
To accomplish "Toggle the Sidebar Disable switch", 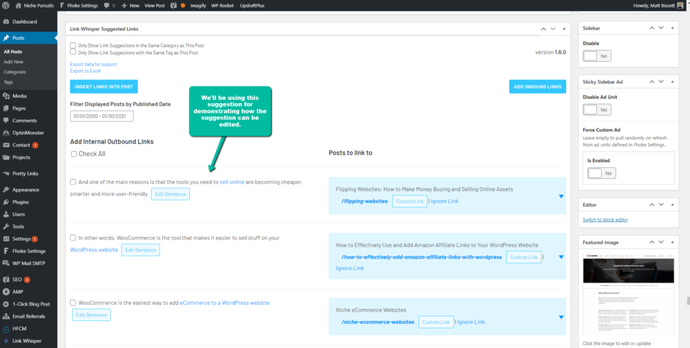I will 597,57.
